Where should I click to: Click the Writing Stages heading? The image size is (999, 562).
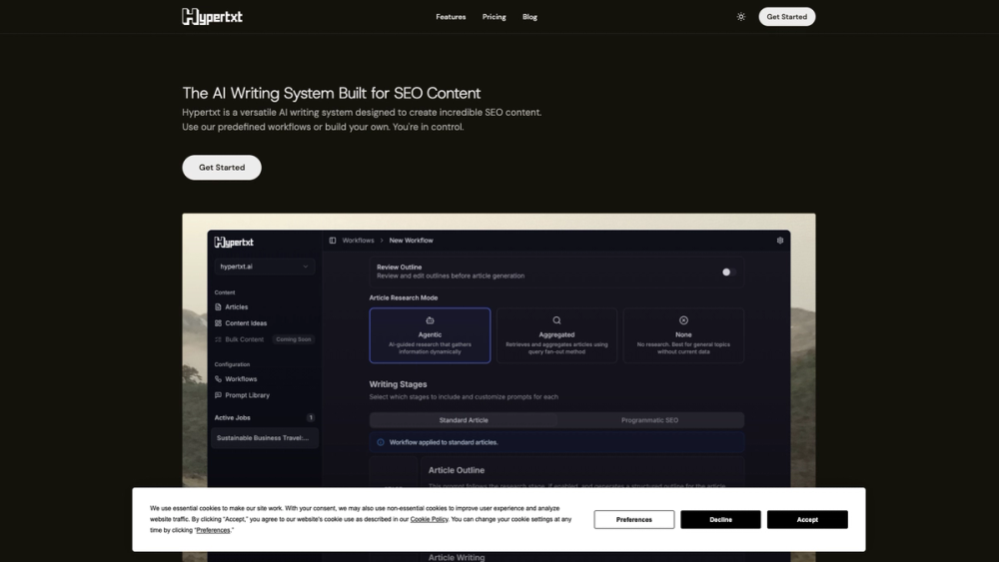pos(399,384)
